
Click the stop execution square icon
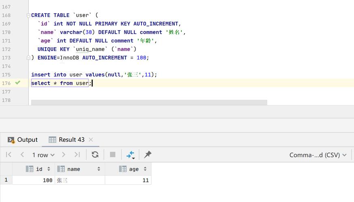pyautogui.click(x=113, y=155)
